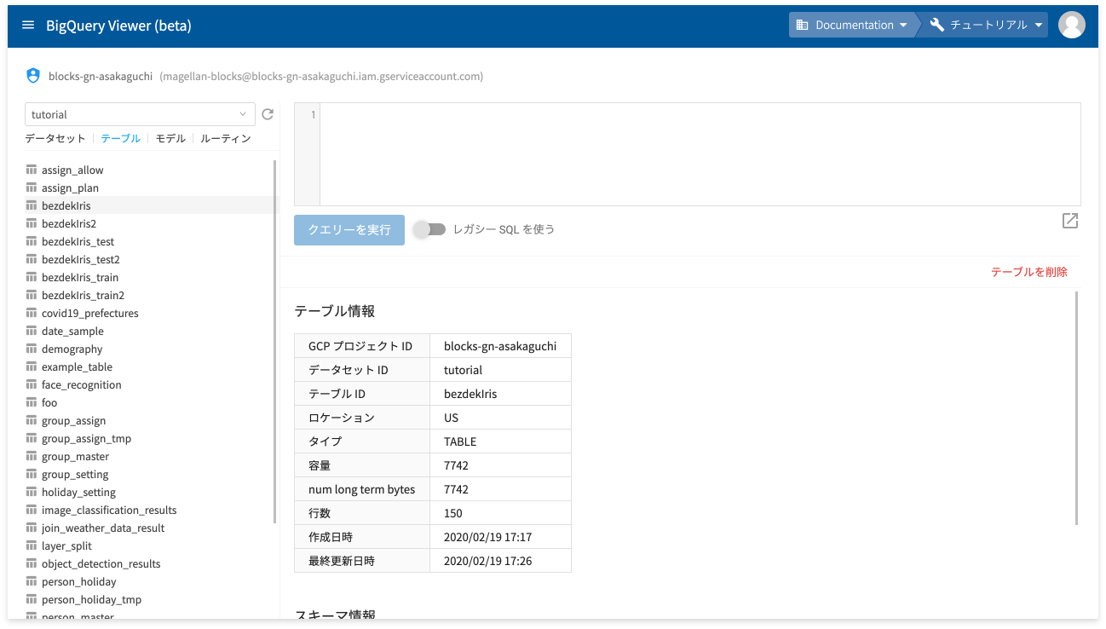The width and height of the screenshot is (1106, 629).
Task: Click the BigQuery Viewer (beta) title
Action: click(118, 26)
